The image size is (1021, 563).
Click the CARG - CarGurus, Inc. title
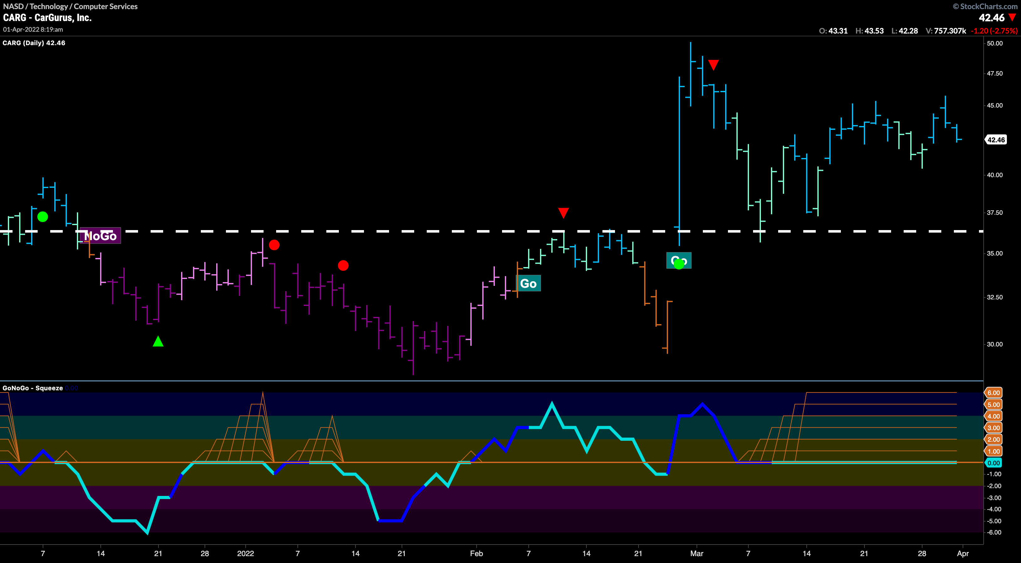[48, 18]
